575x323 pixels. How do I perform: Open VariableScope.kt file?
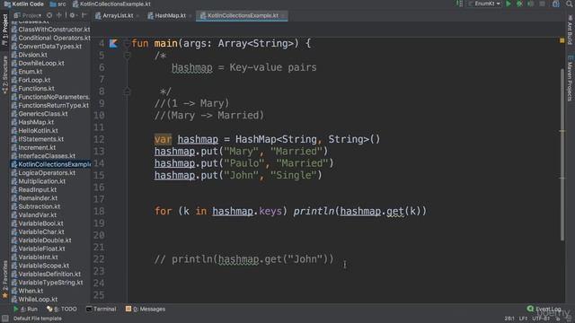click(x=40, y=266)
